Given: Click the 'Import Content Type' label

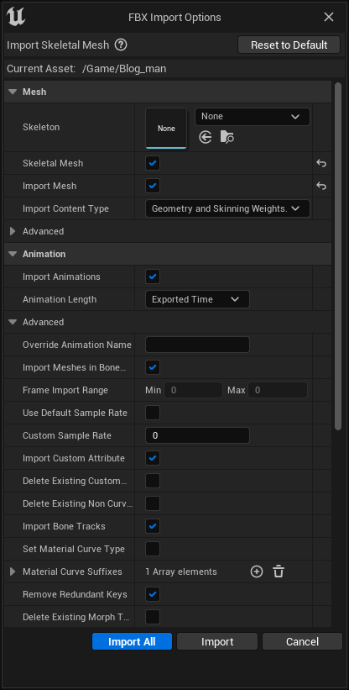Looking at the screenshot, I should (65, 208).
